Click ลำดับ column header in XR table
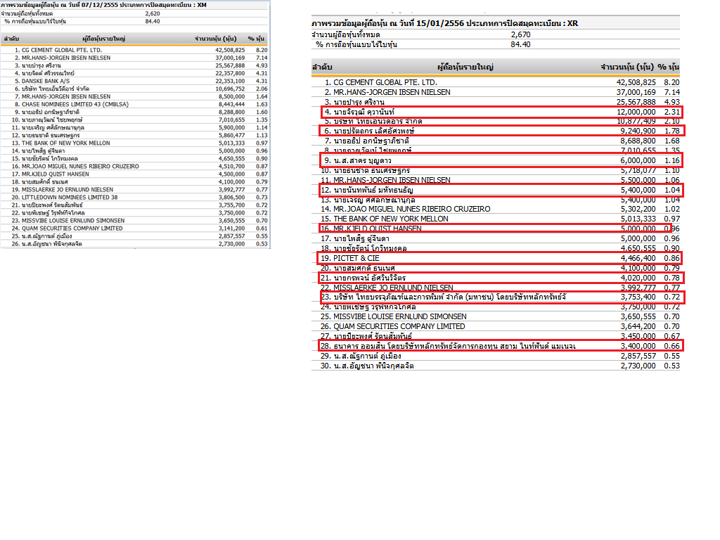The width and height of the screenshot is (720, 540). point(322,67)
